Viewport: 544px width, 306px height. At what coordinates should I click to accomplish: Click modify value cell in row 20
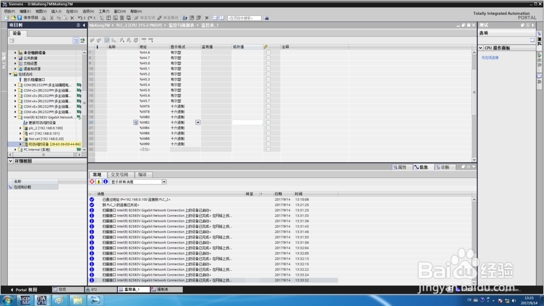point(248,122)
